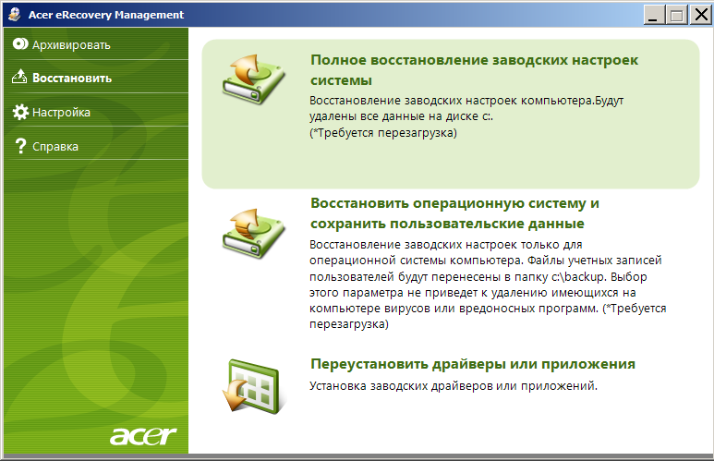Click text Установка заводских драйверов или приложений

pyautogui.click(x=454, y=386)
